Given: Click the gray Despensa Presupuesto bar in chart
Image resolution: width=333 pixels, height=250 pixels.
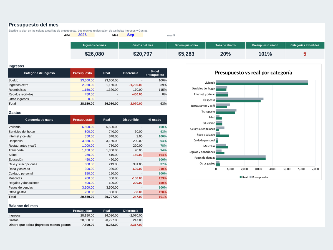Looking at the screenshot, I should pos(239,99).
